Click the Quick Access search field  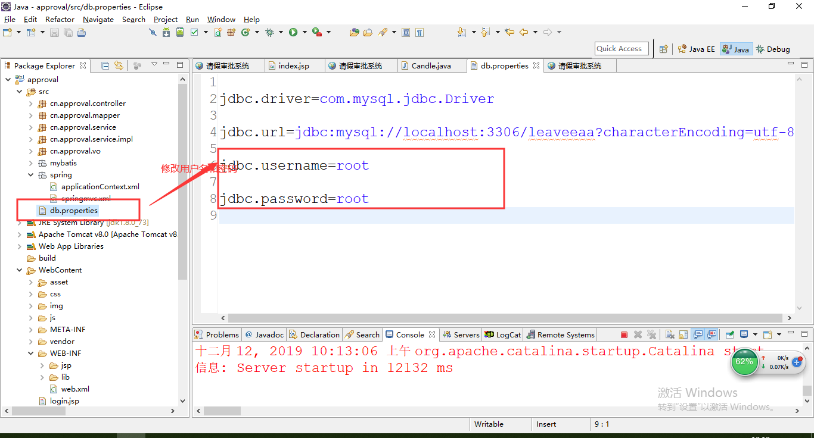[x=621, y=49]
